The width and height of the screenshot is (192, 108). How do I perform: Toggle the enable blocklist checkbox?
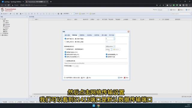click(65, 61)
